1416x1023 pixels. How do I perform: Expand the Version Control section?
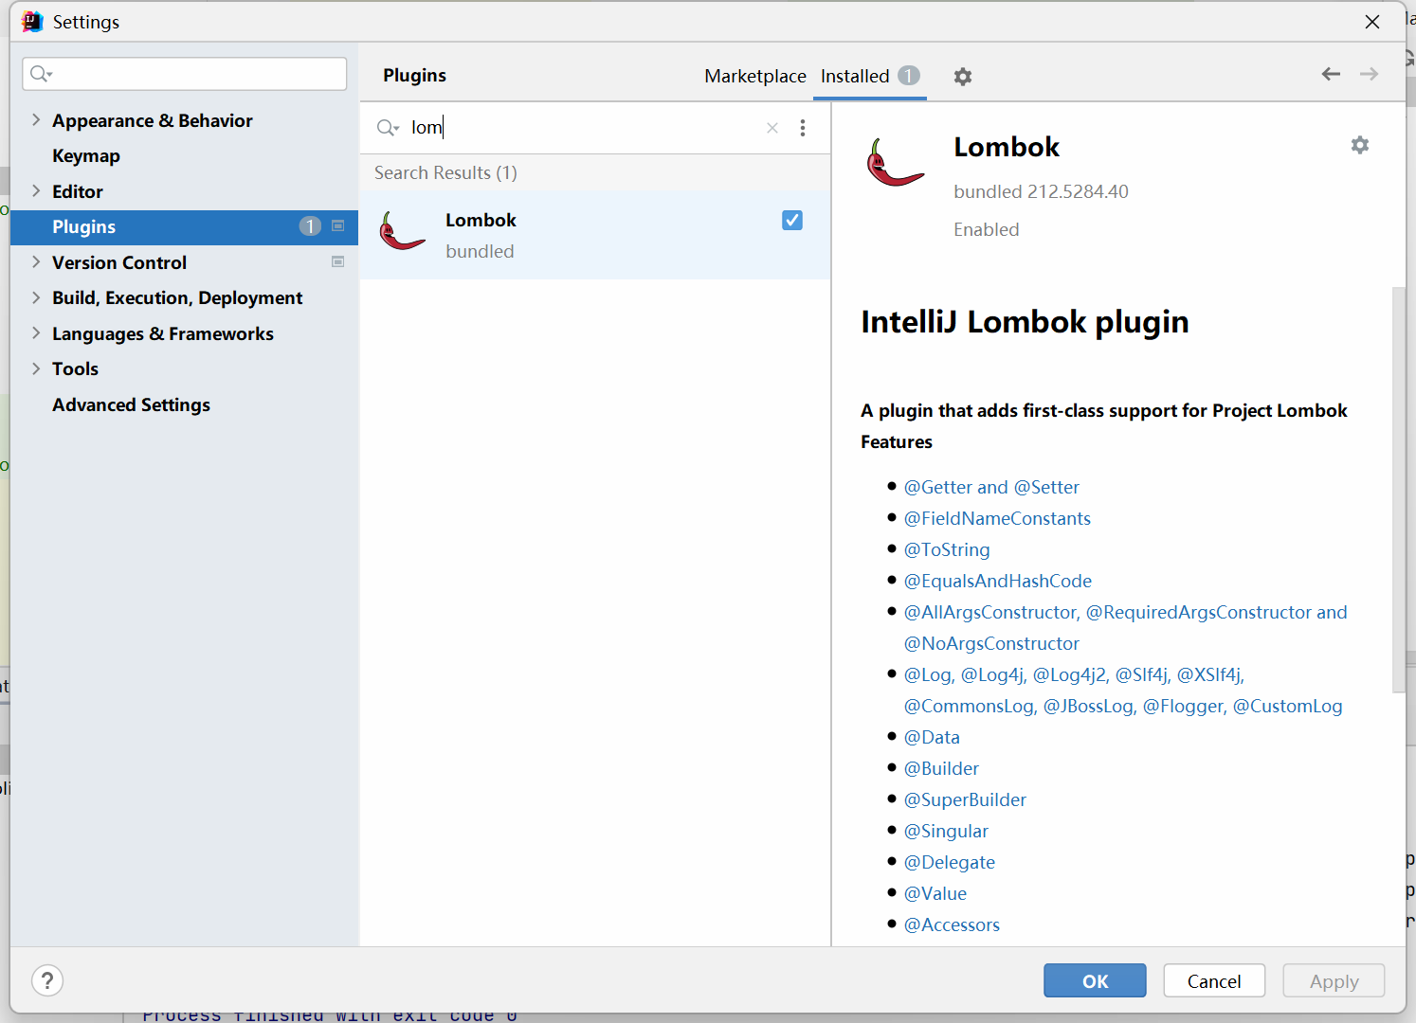[36, 261]
